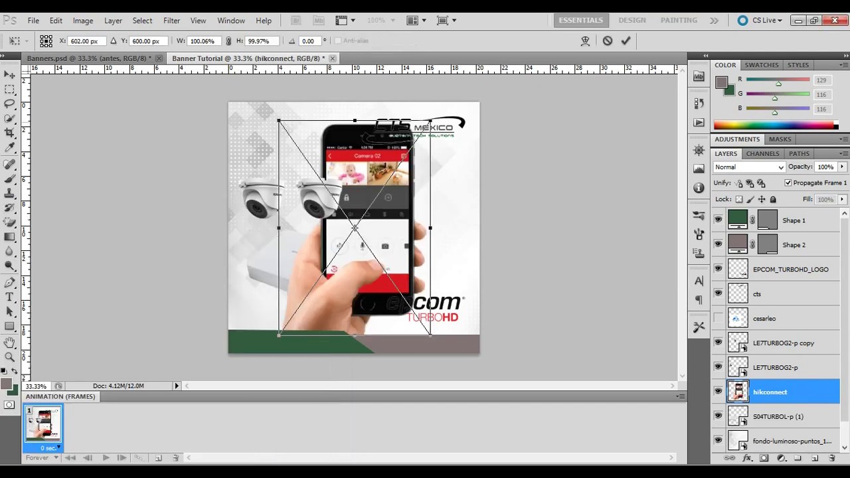This screenshot has width=850, height=478.
Task: Select the Rectangular Marquee tool
Action: (x=9, y=89)
